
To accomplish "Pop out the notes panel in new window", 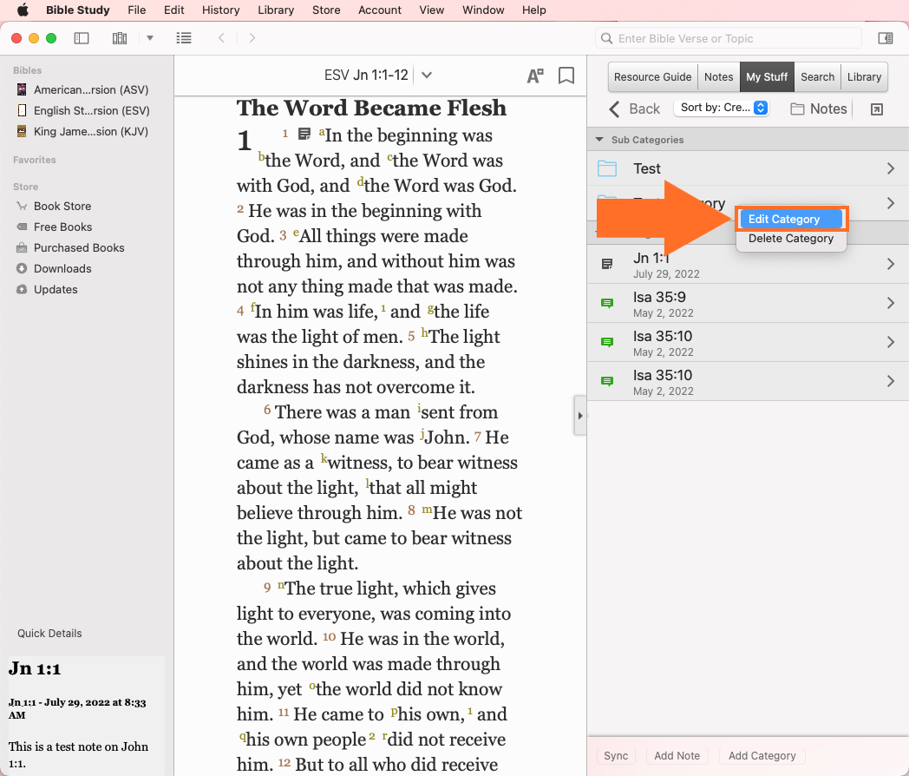I will tap(877, 109).
